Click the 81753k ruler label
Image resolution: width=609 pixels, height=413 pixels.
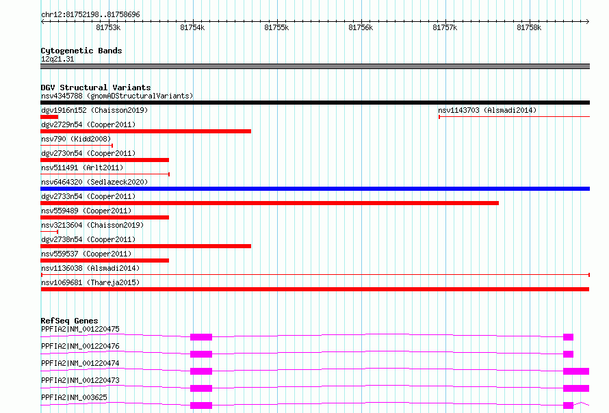click(108, 27)
